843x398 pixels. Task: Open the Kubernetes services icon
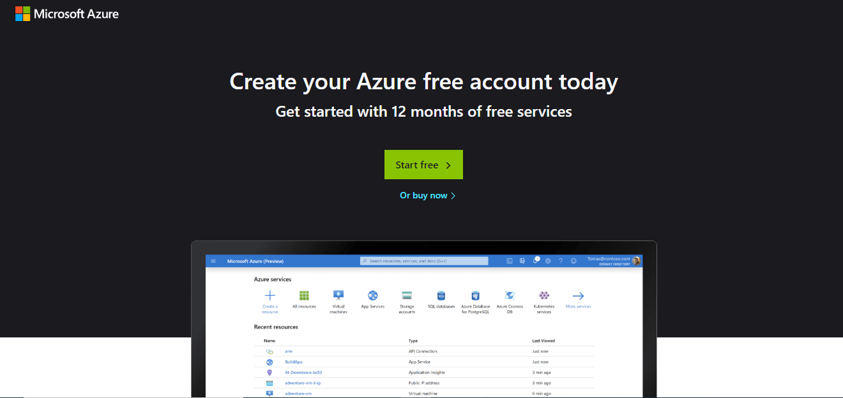[543, 295]
